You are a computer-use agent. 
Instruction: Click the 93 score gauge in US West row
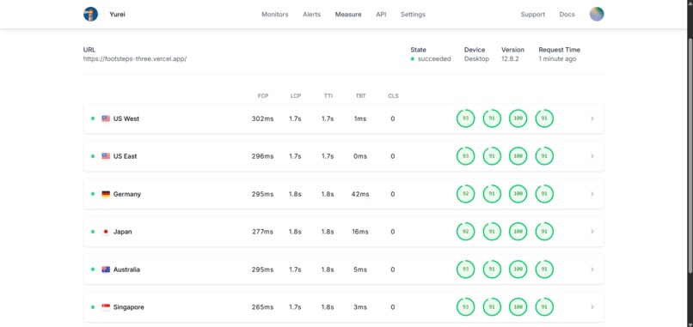point(465,118)
